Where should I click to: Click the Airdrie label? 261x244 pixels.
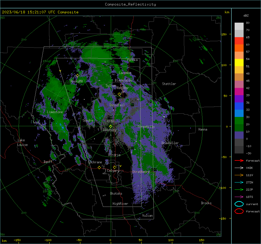tap(114, 155)
